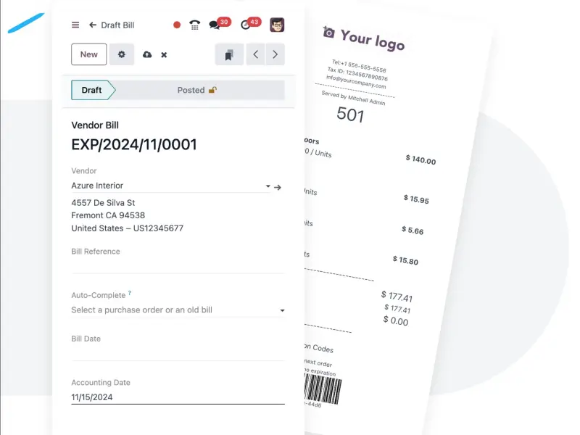Open the messages icon with 30 badge
Image resolution: width=580 pixels, height=435 pixels.
pos(215,25)
